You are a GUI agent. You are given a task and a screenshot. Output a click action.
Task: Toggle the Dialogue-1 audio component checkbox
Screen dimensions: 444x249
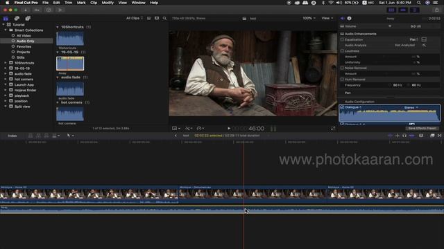(342, 107)
